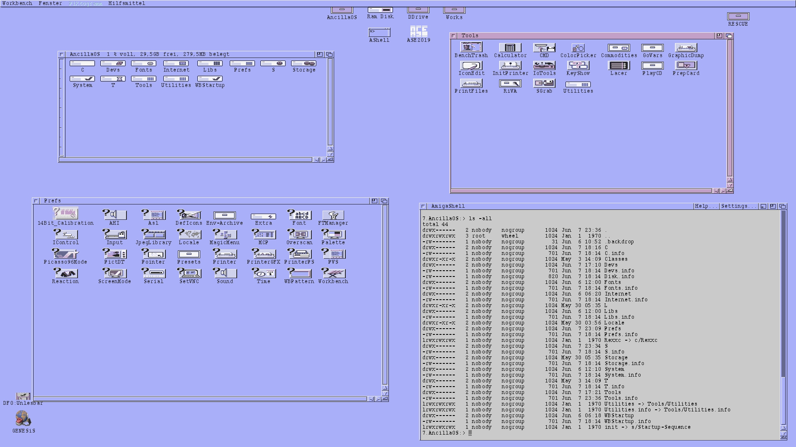Viewport: 796px width, 447px height.
Task: Launch the ColorPicker tool
Action: tap(578, 48)
